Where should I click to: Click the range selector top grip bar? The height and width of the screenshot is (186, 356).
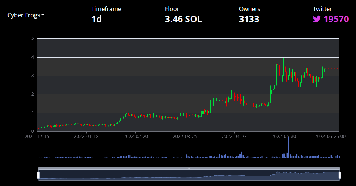pos(189,169)
